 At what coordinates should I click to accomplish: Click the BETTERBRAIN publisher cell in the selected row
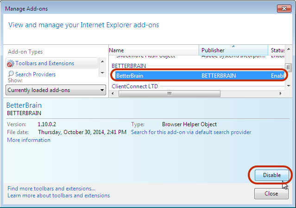pyautogui.click(x=219, y=75)
